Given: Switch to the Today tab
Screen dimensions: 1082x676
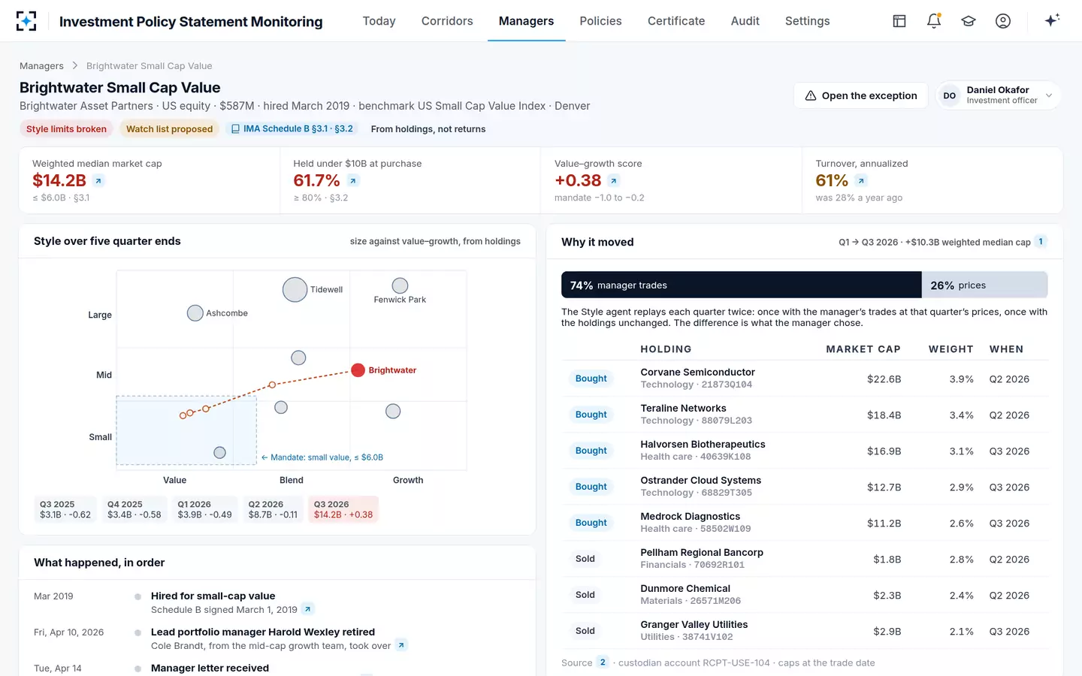Looking at the screenshot, I should [379, 21].
